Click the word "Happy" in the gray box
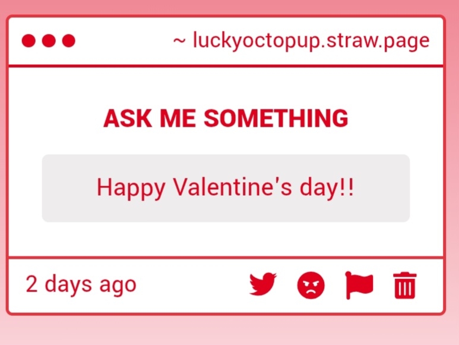 click(x=131, y=188)
